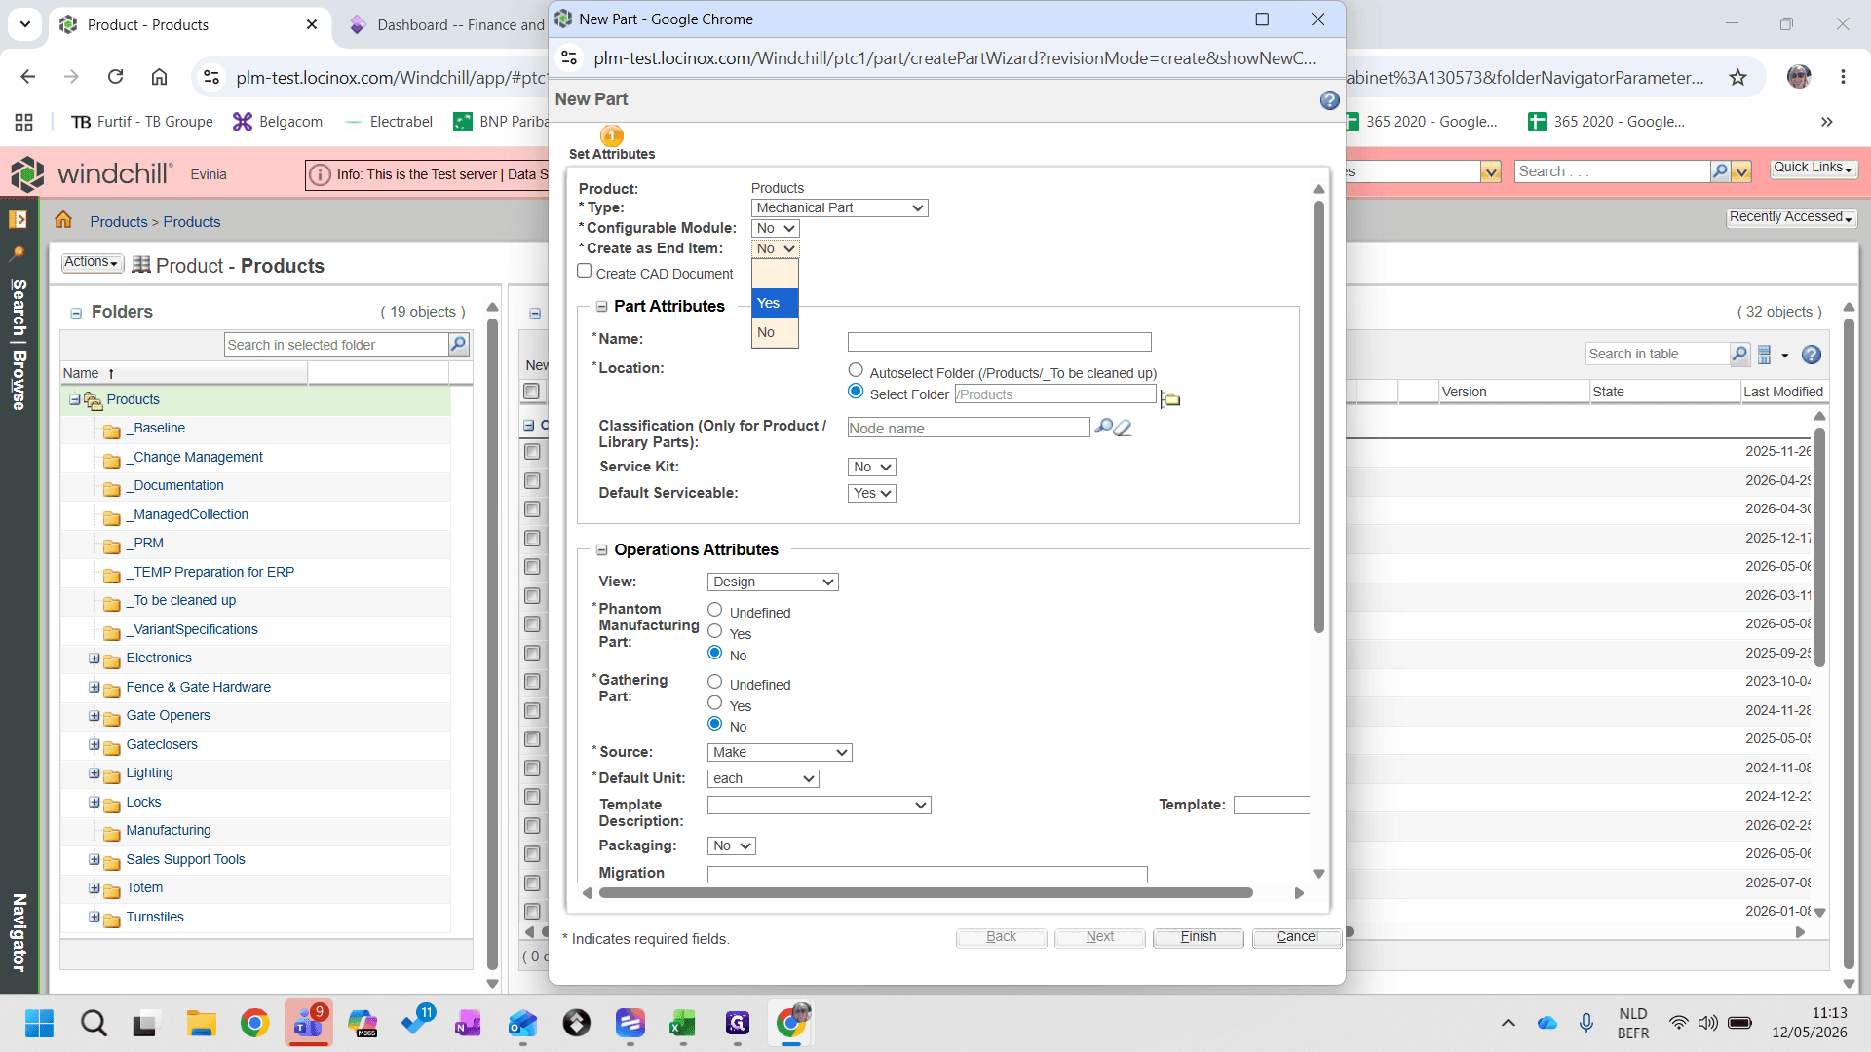Choose No in the Create as End Item list

775,332
